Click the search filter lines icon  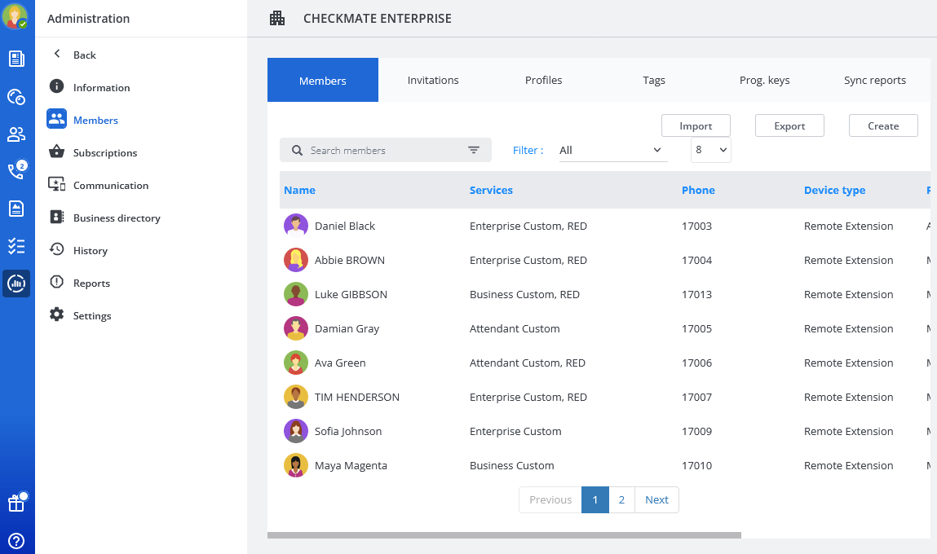(x=474, y=150)
